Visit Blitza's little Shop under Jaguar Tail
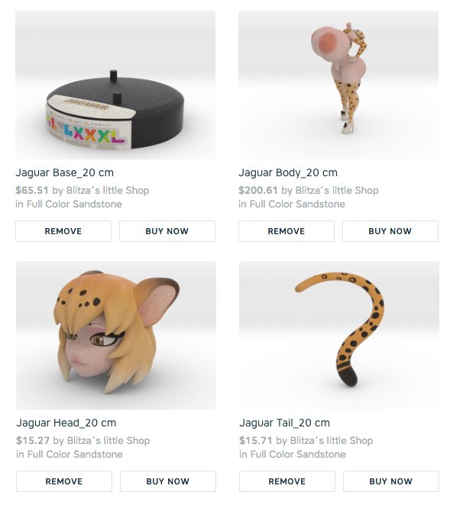 [332, 441]
